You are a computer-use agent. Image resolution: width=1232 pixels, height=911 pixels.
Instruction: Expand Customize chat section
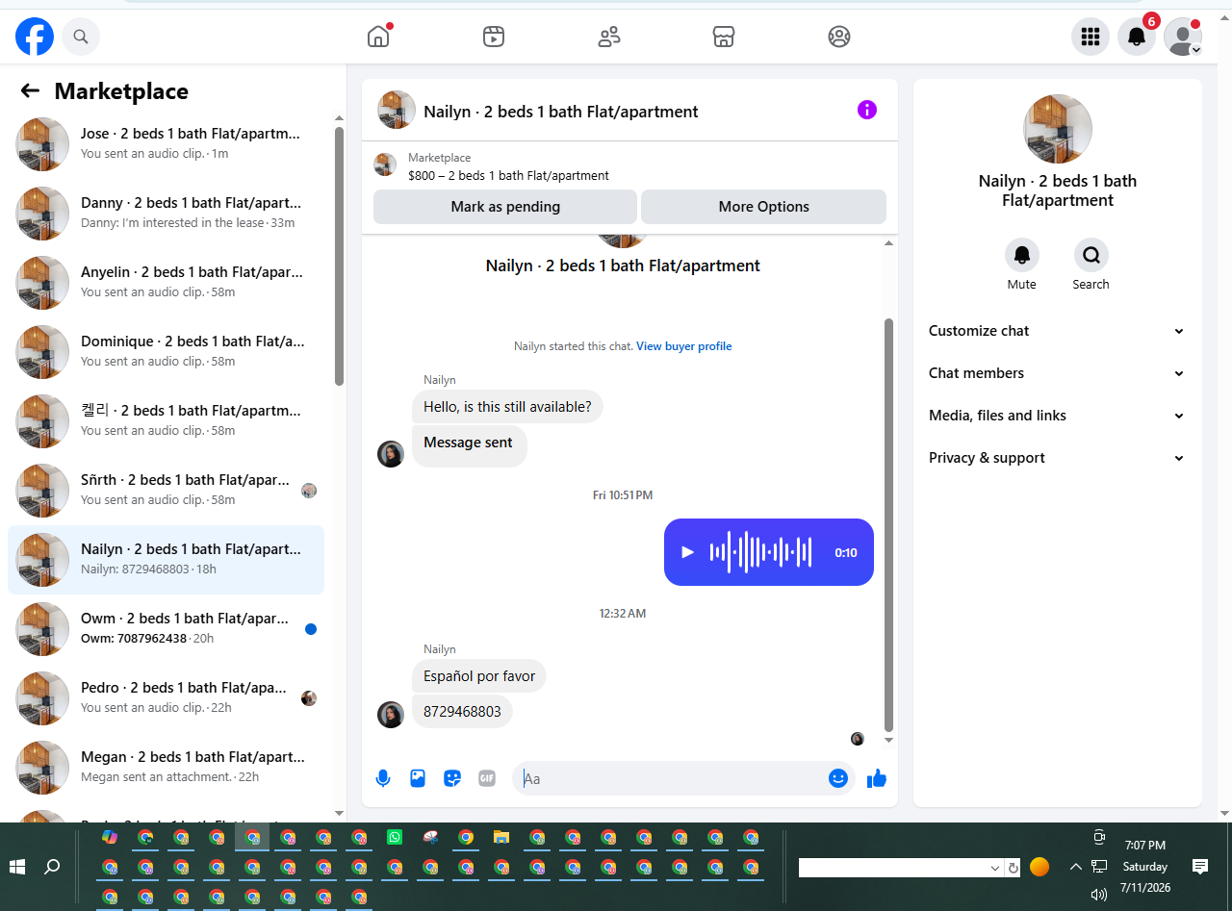click(1057, 331)
